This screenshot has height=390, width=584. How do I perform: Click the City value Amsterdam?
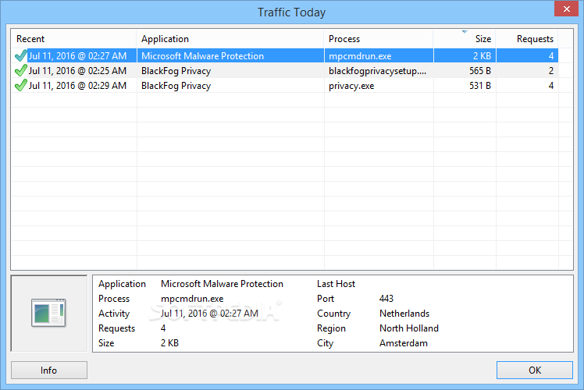click(404, 343)
